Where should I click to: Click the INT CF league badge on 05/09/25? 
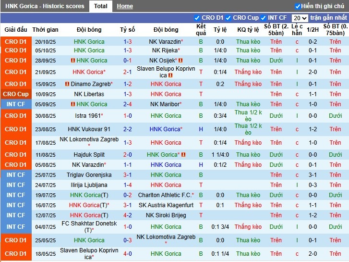16,104
